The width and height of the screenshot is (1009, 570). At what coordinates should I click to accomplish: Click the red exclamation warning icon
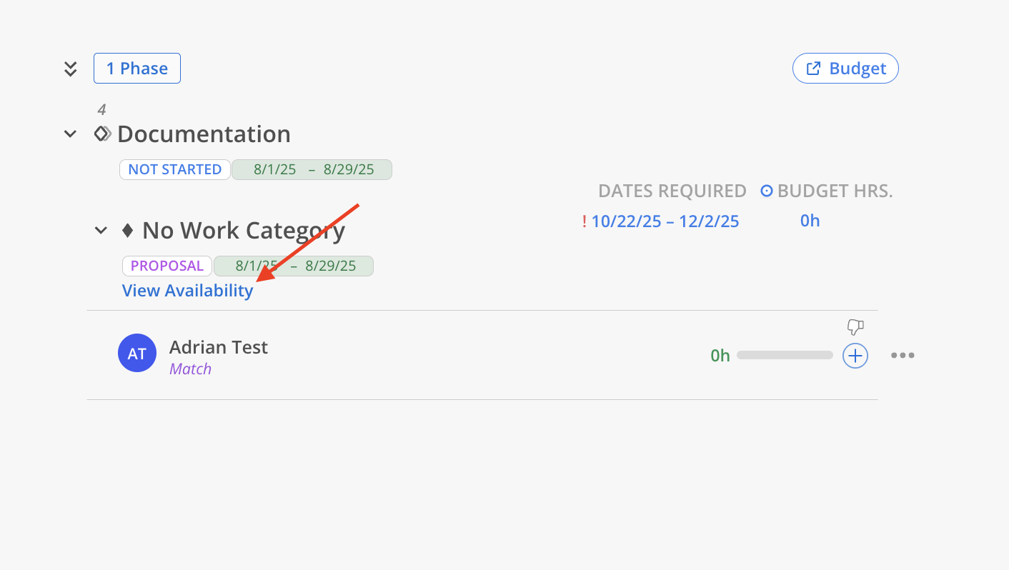[x=585, y=221]
